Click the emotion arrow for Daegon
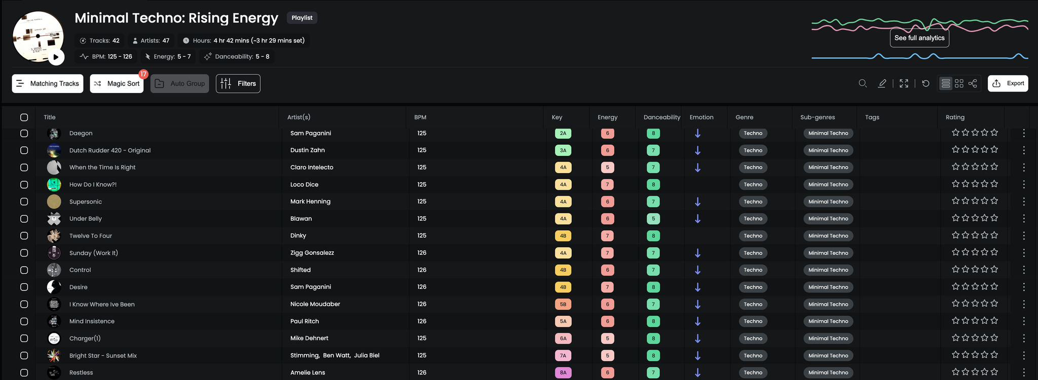This screenshot has width=1038, height=380. tap(697, 133)
